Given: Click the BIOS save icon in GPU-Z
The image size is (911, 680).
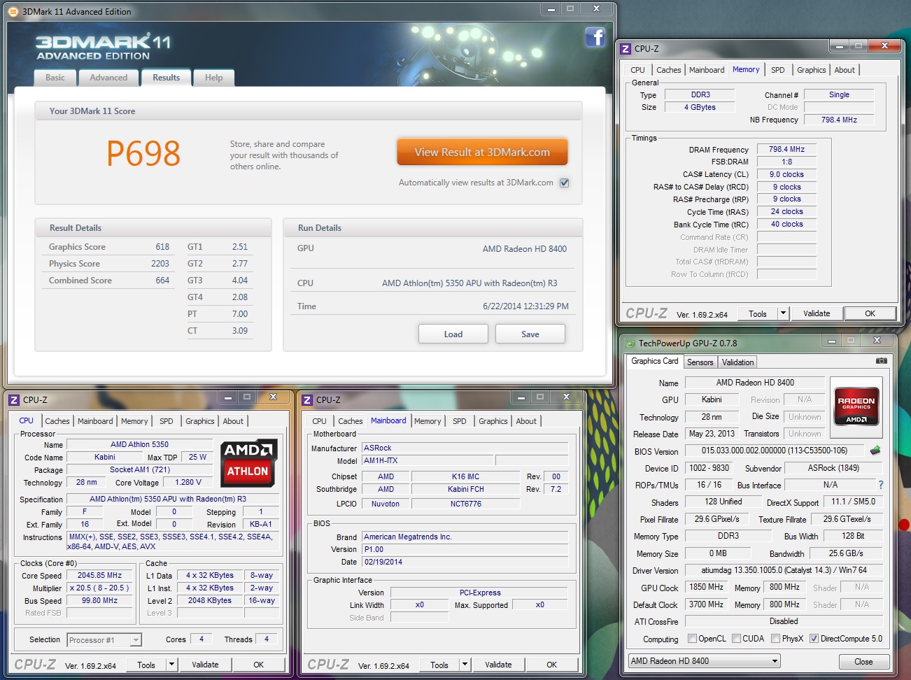Looking at the screenshot, I should tap(875, 451).
